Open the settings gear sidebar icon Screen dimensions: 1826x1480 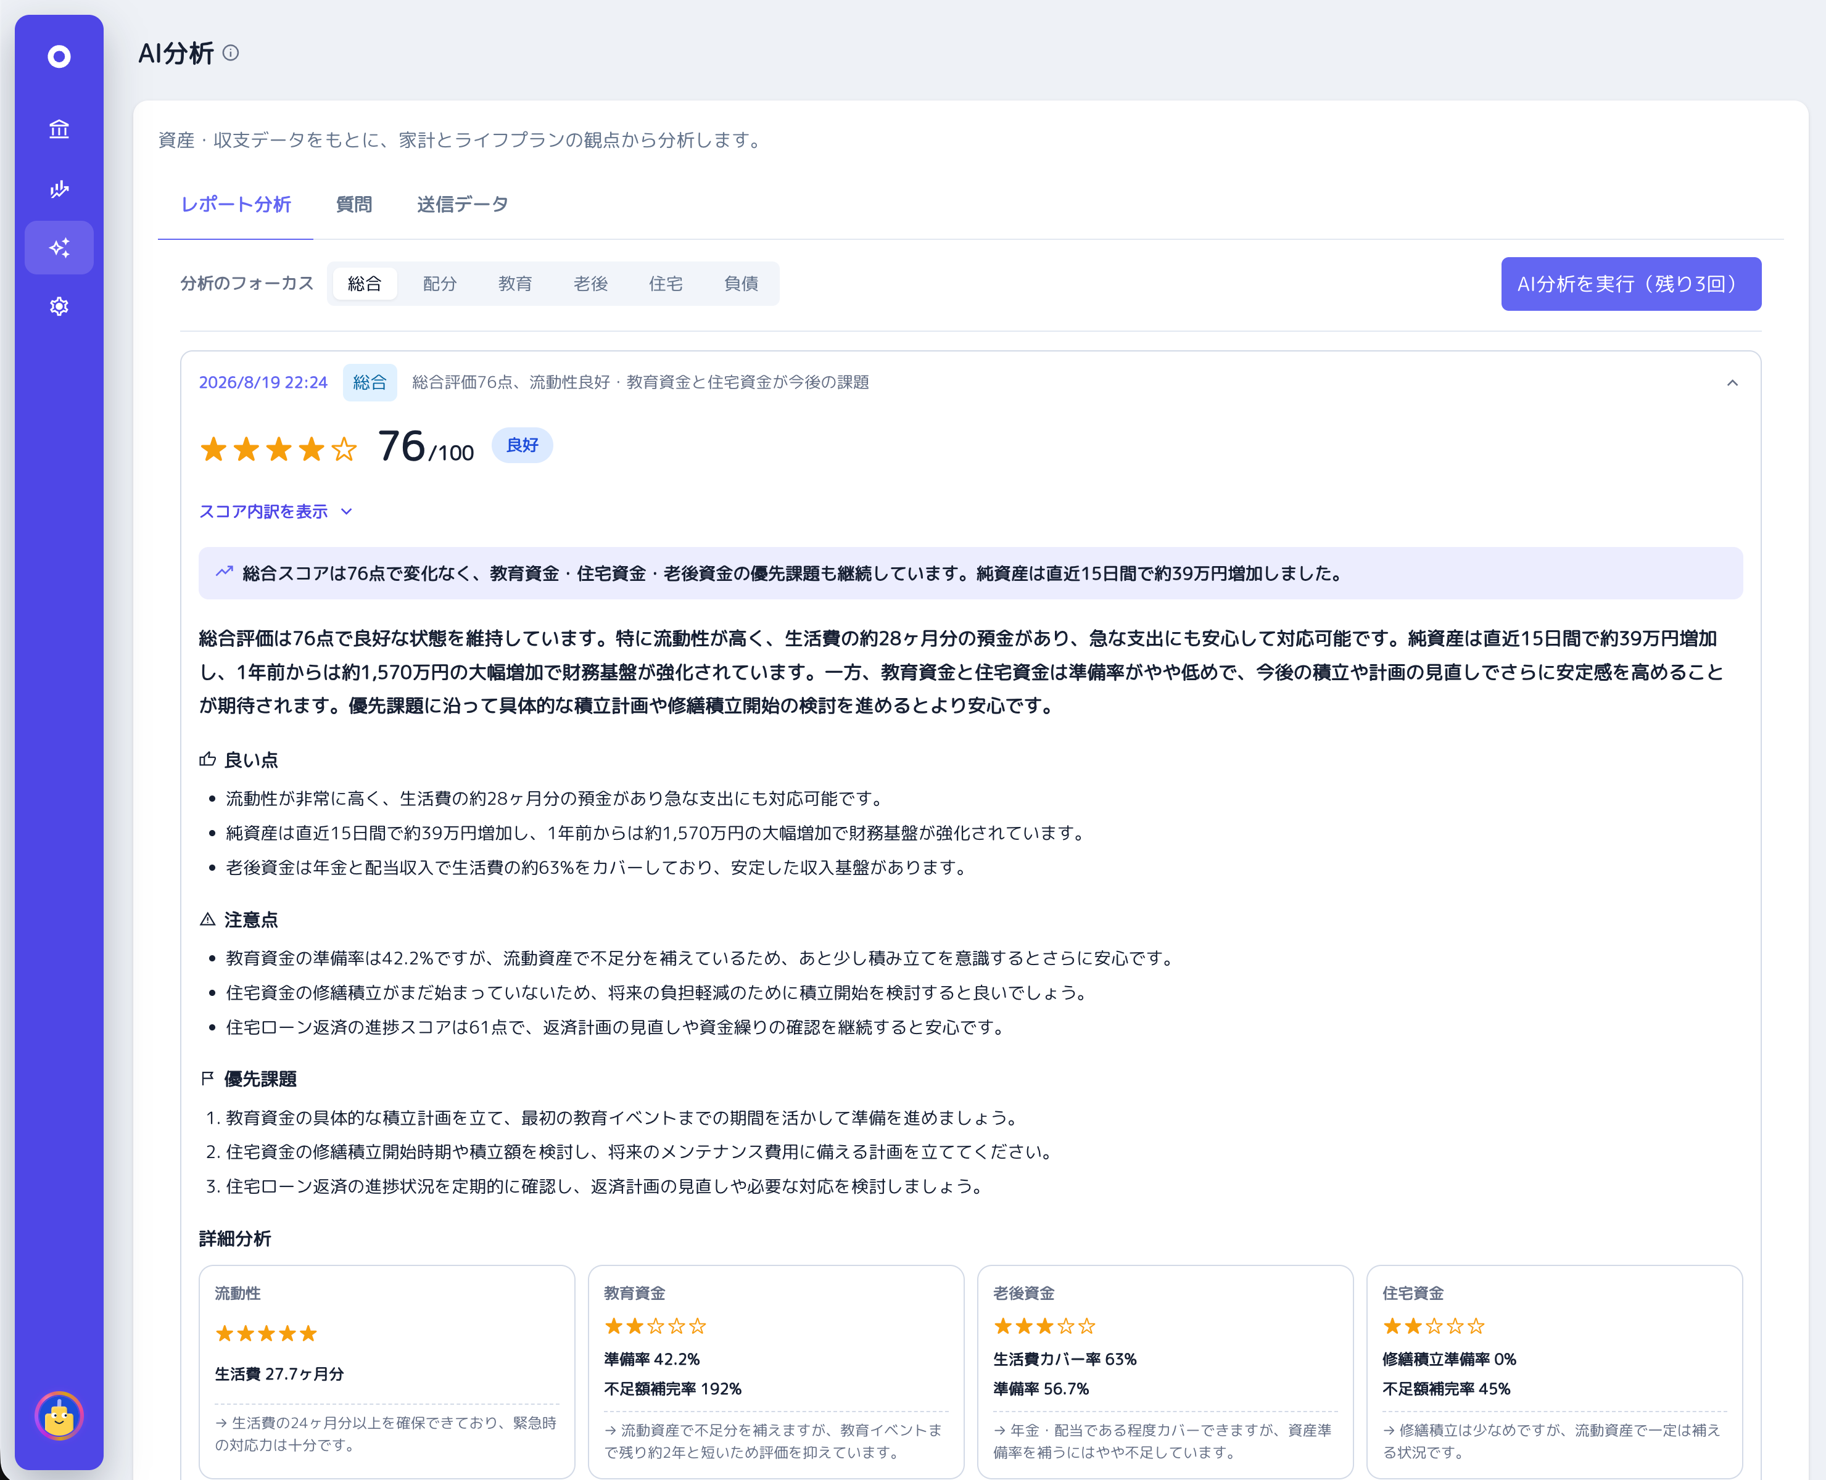(59, 306)
